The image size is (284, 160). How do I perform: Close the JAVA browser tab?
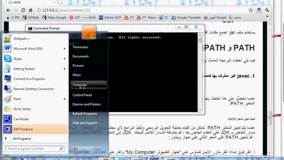tap(54, 3)
